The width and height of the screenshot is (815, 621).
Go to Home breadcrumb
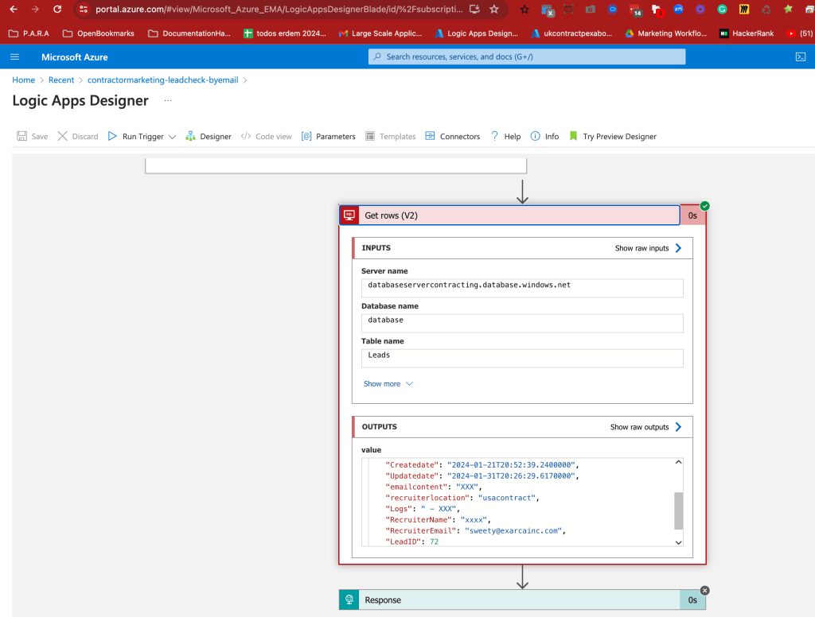(23, 80)
